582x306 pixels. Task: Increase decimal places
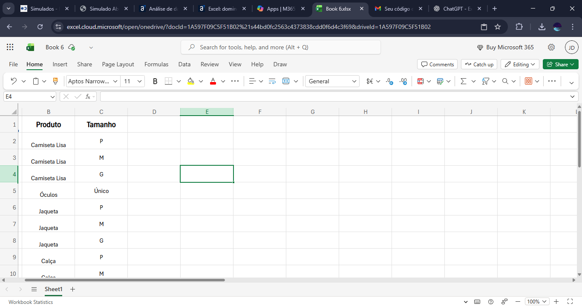389,81
